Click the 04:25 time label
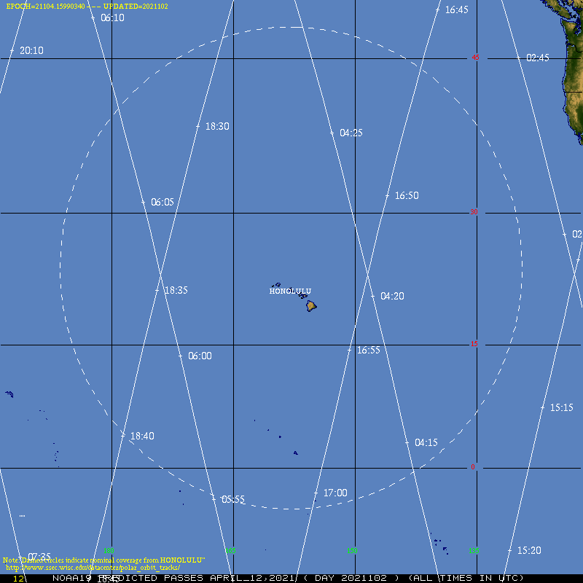This screenshot has width=583, height=583. pos(351,133)
